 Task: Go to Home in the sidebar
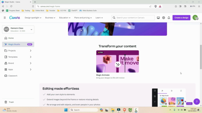(x=18, y=38)
